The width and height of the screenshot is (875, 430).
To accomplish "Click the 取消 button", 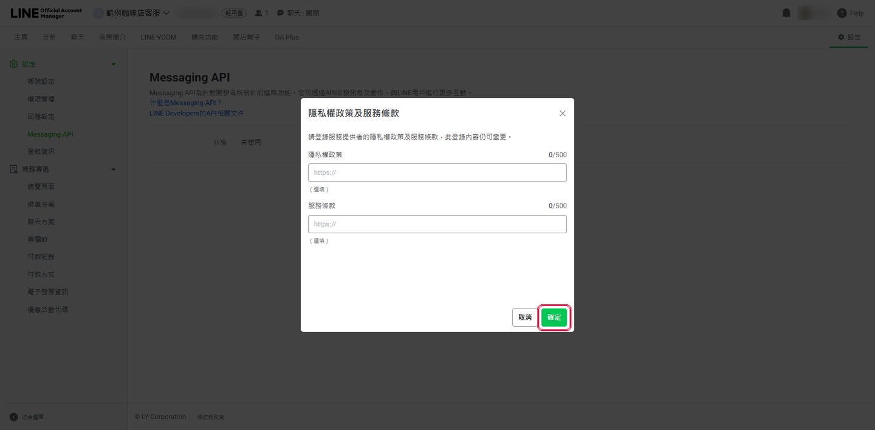I will [x=525, y=318].
